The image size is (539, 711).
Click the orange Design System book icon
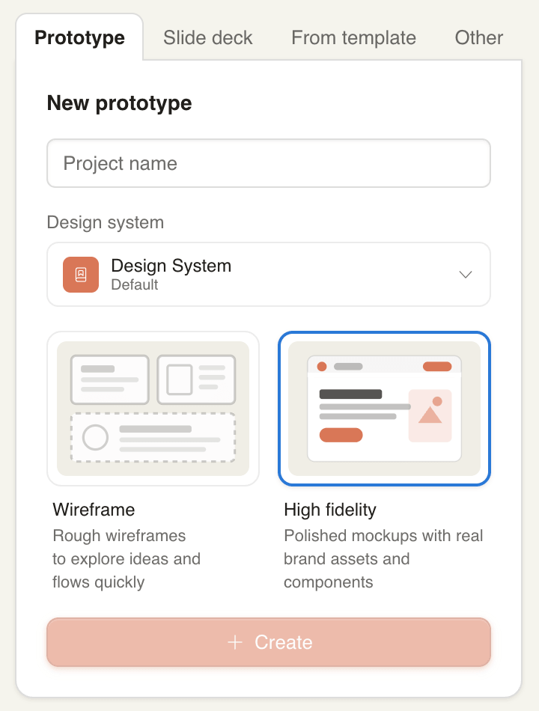coord(81,275)
